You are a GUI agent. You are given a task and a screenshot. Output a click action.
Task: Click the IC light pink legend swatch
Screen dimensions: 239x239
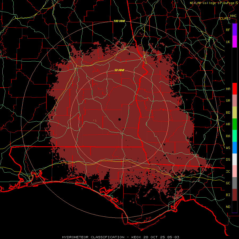coord(234,171)
